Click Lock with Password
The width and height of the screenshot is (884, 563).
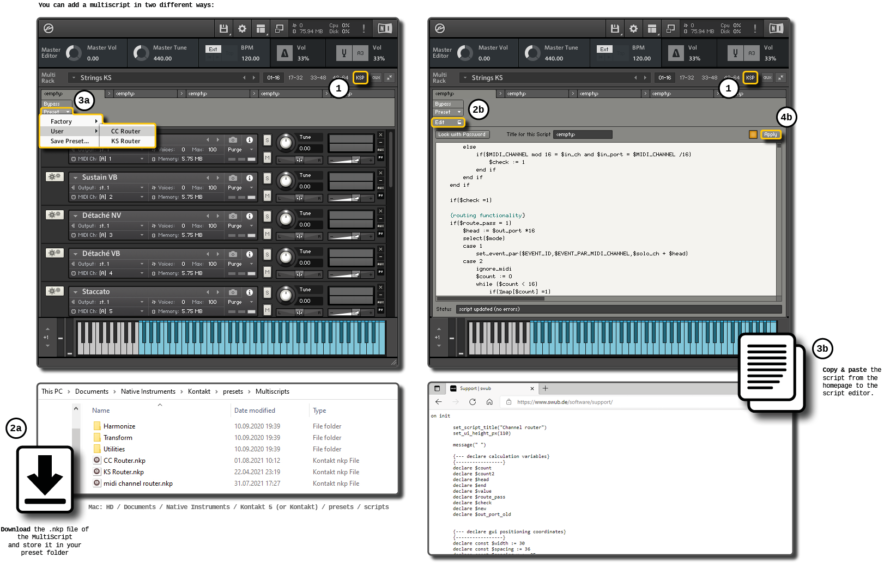pyautogui.click(x=462, y=134)
